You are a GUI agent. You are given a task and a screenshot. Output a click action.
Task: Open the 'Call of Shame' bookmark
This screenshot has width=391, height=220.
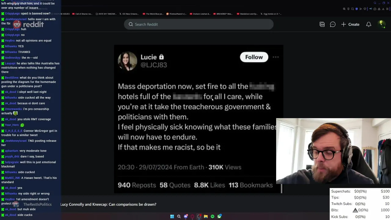pos(82,14)
